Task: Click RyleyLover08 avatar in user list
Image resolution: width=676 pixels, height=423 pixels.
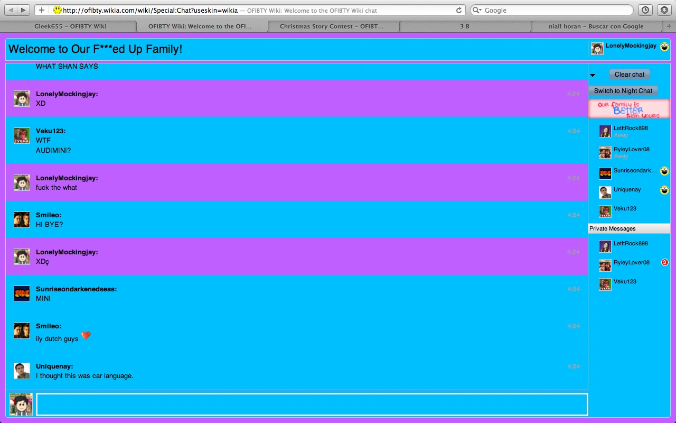Action: 605,152
